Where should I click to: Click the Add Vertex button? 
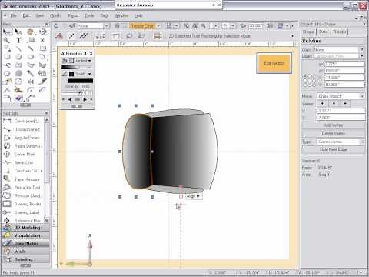[333, 125]
